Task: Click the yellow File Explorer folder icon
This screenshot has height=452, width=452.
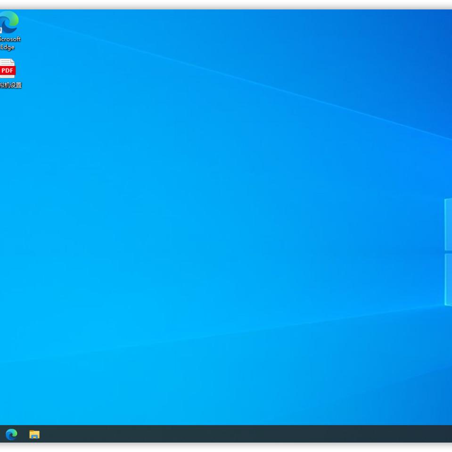Action: pyautogui.click(x=34, y=434)
